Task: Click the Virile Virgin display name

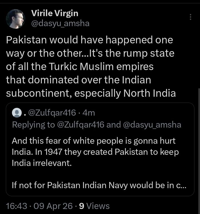Action: 55,13
